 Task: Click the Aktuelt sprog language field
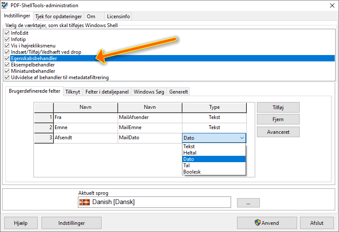coord(154,202)
